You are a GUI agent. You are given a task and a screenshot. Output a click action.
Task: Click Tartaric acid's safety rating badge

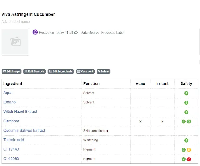(186, 140)
